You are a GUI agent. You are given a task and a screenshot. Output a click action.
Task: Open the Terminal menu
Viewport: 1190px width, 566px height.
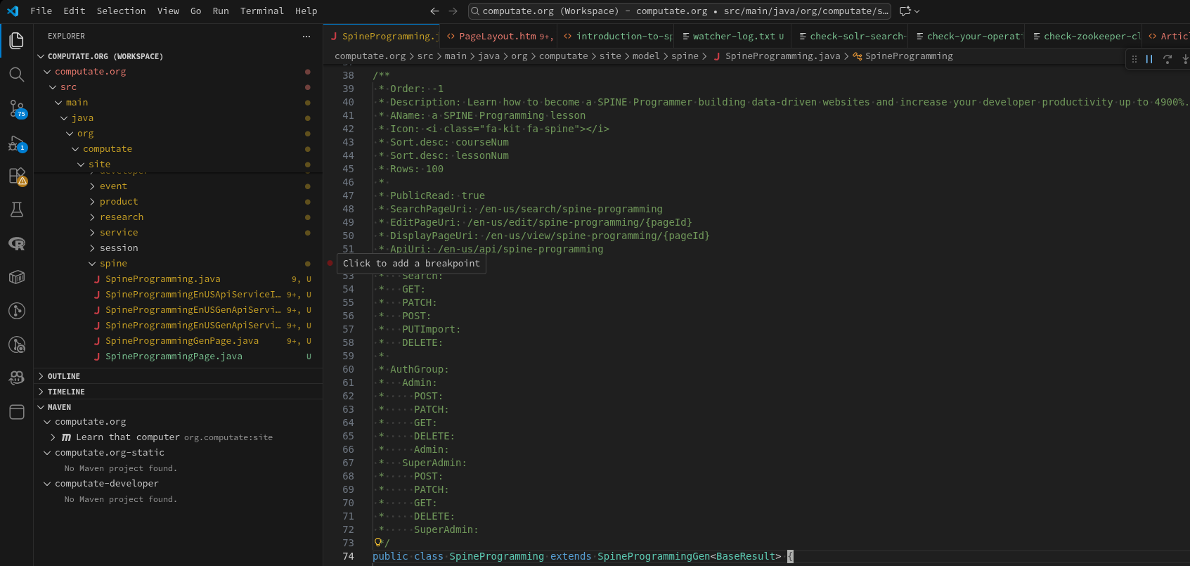pyautogui.click(x=262, y=11)
